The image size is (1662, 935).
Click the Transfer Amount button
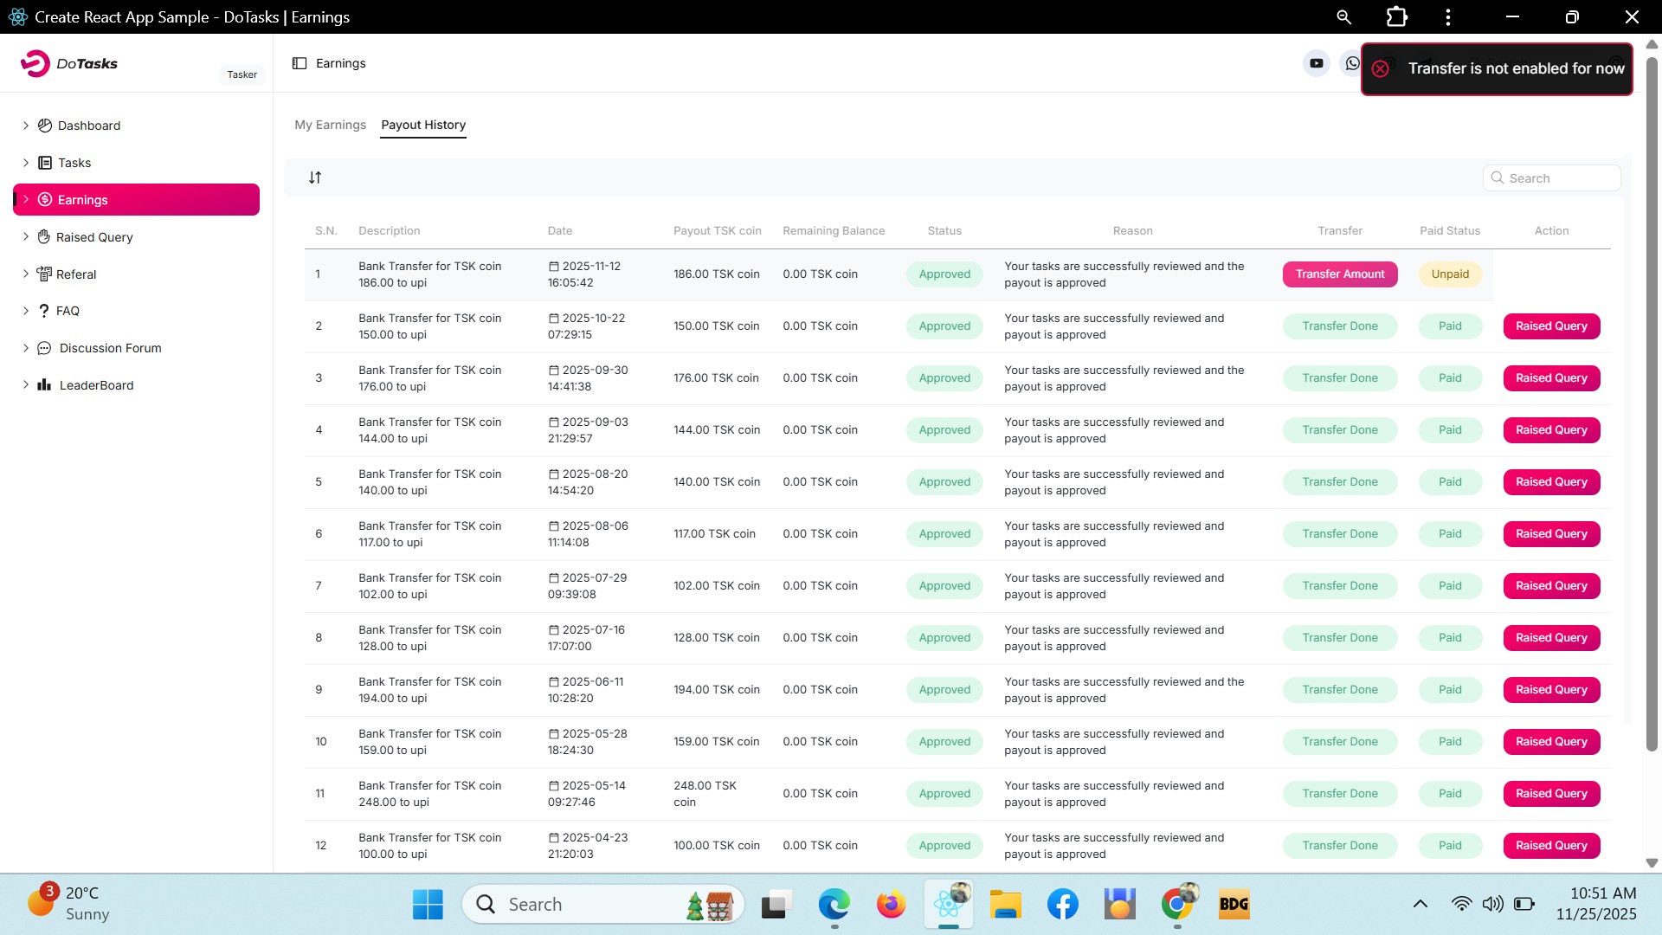[x=1339, y=274]
